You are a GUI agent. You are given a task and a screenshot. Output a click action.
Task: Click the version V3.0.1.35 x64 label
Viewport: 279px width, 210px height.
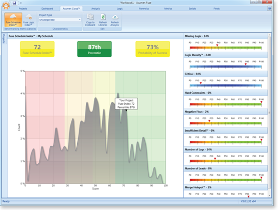[248, 201]
